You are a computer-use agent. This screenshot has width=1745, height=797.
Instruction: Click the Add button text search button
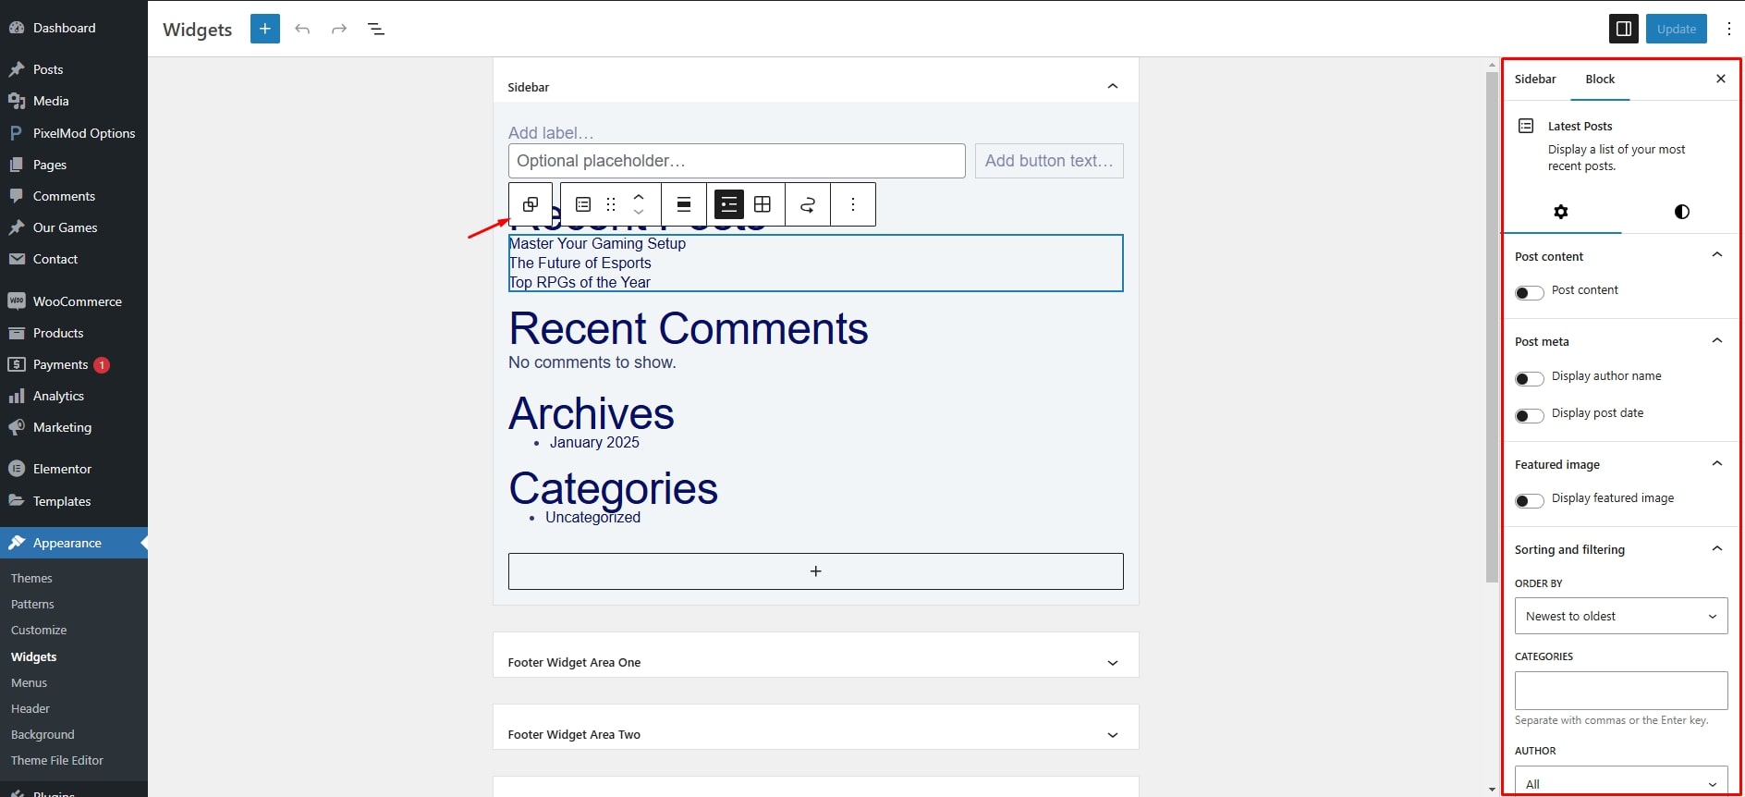click(x=1049, y=161)
